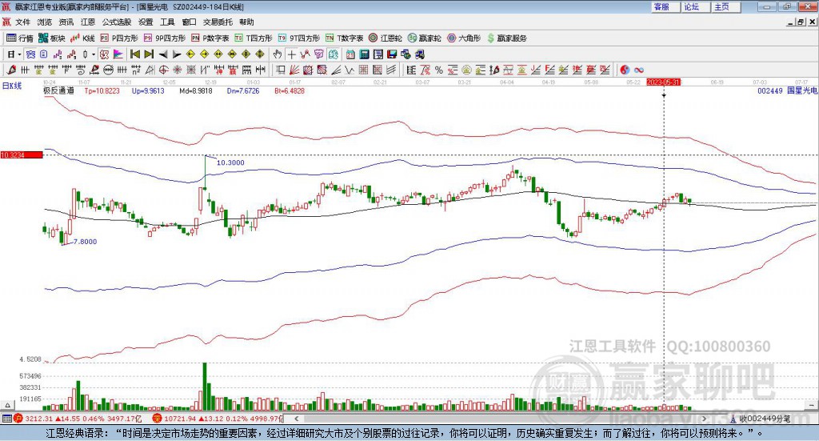
Task: Click the save floppy disk icon
Action: [393, 54]
